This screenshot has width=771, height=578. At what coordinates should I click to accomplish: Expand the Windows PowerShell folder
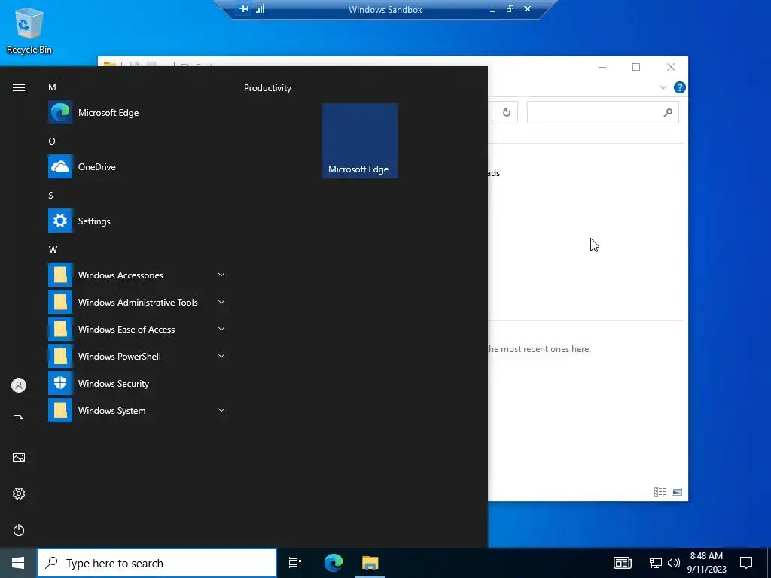coord(137,356)
